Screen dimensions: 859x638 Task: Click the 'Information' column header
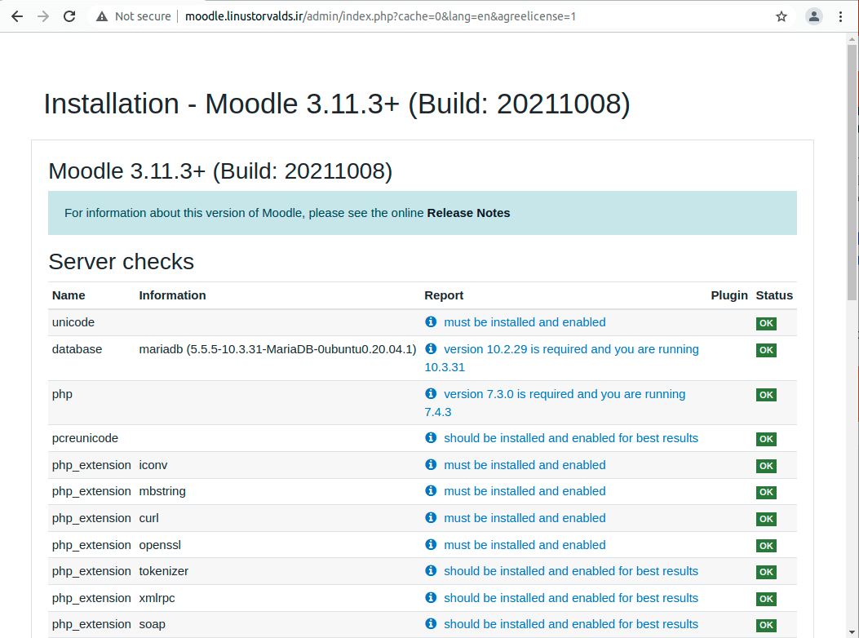click(173, 295)
